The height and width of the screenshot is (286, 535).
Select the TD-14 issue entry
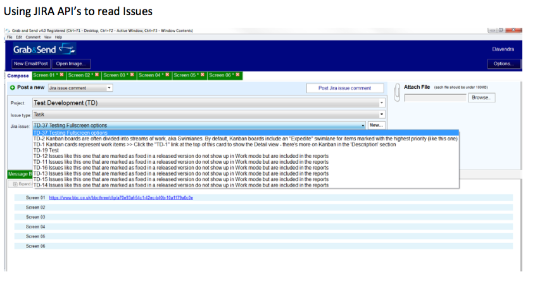tap(246, 185)
